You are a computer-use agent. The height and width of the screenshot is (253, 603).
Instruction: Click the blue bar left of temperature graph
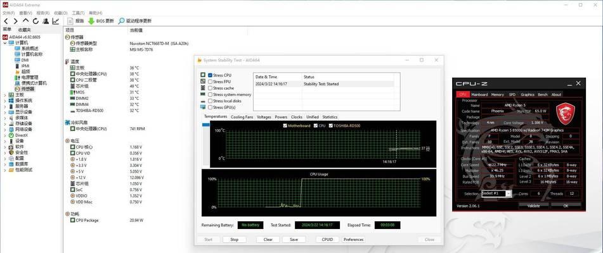click(205, 125)
